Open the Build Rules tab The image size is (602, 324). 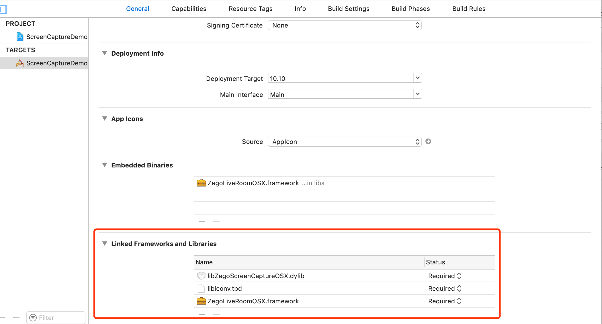(469, 9)
